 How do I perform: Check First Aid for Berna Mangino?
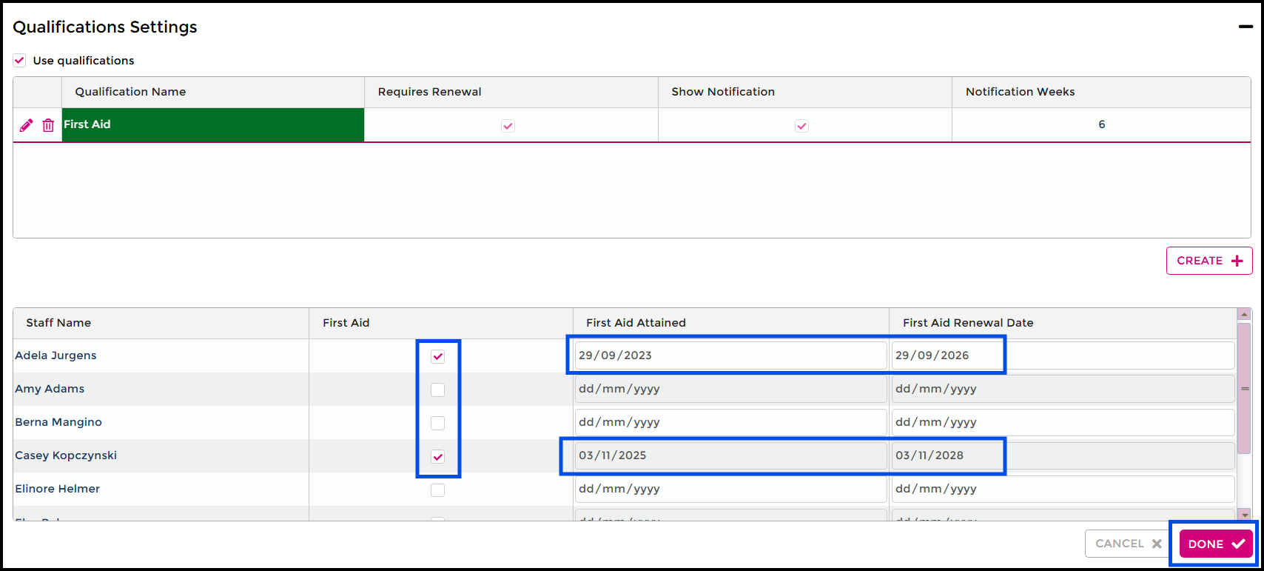tap(438, 423)
